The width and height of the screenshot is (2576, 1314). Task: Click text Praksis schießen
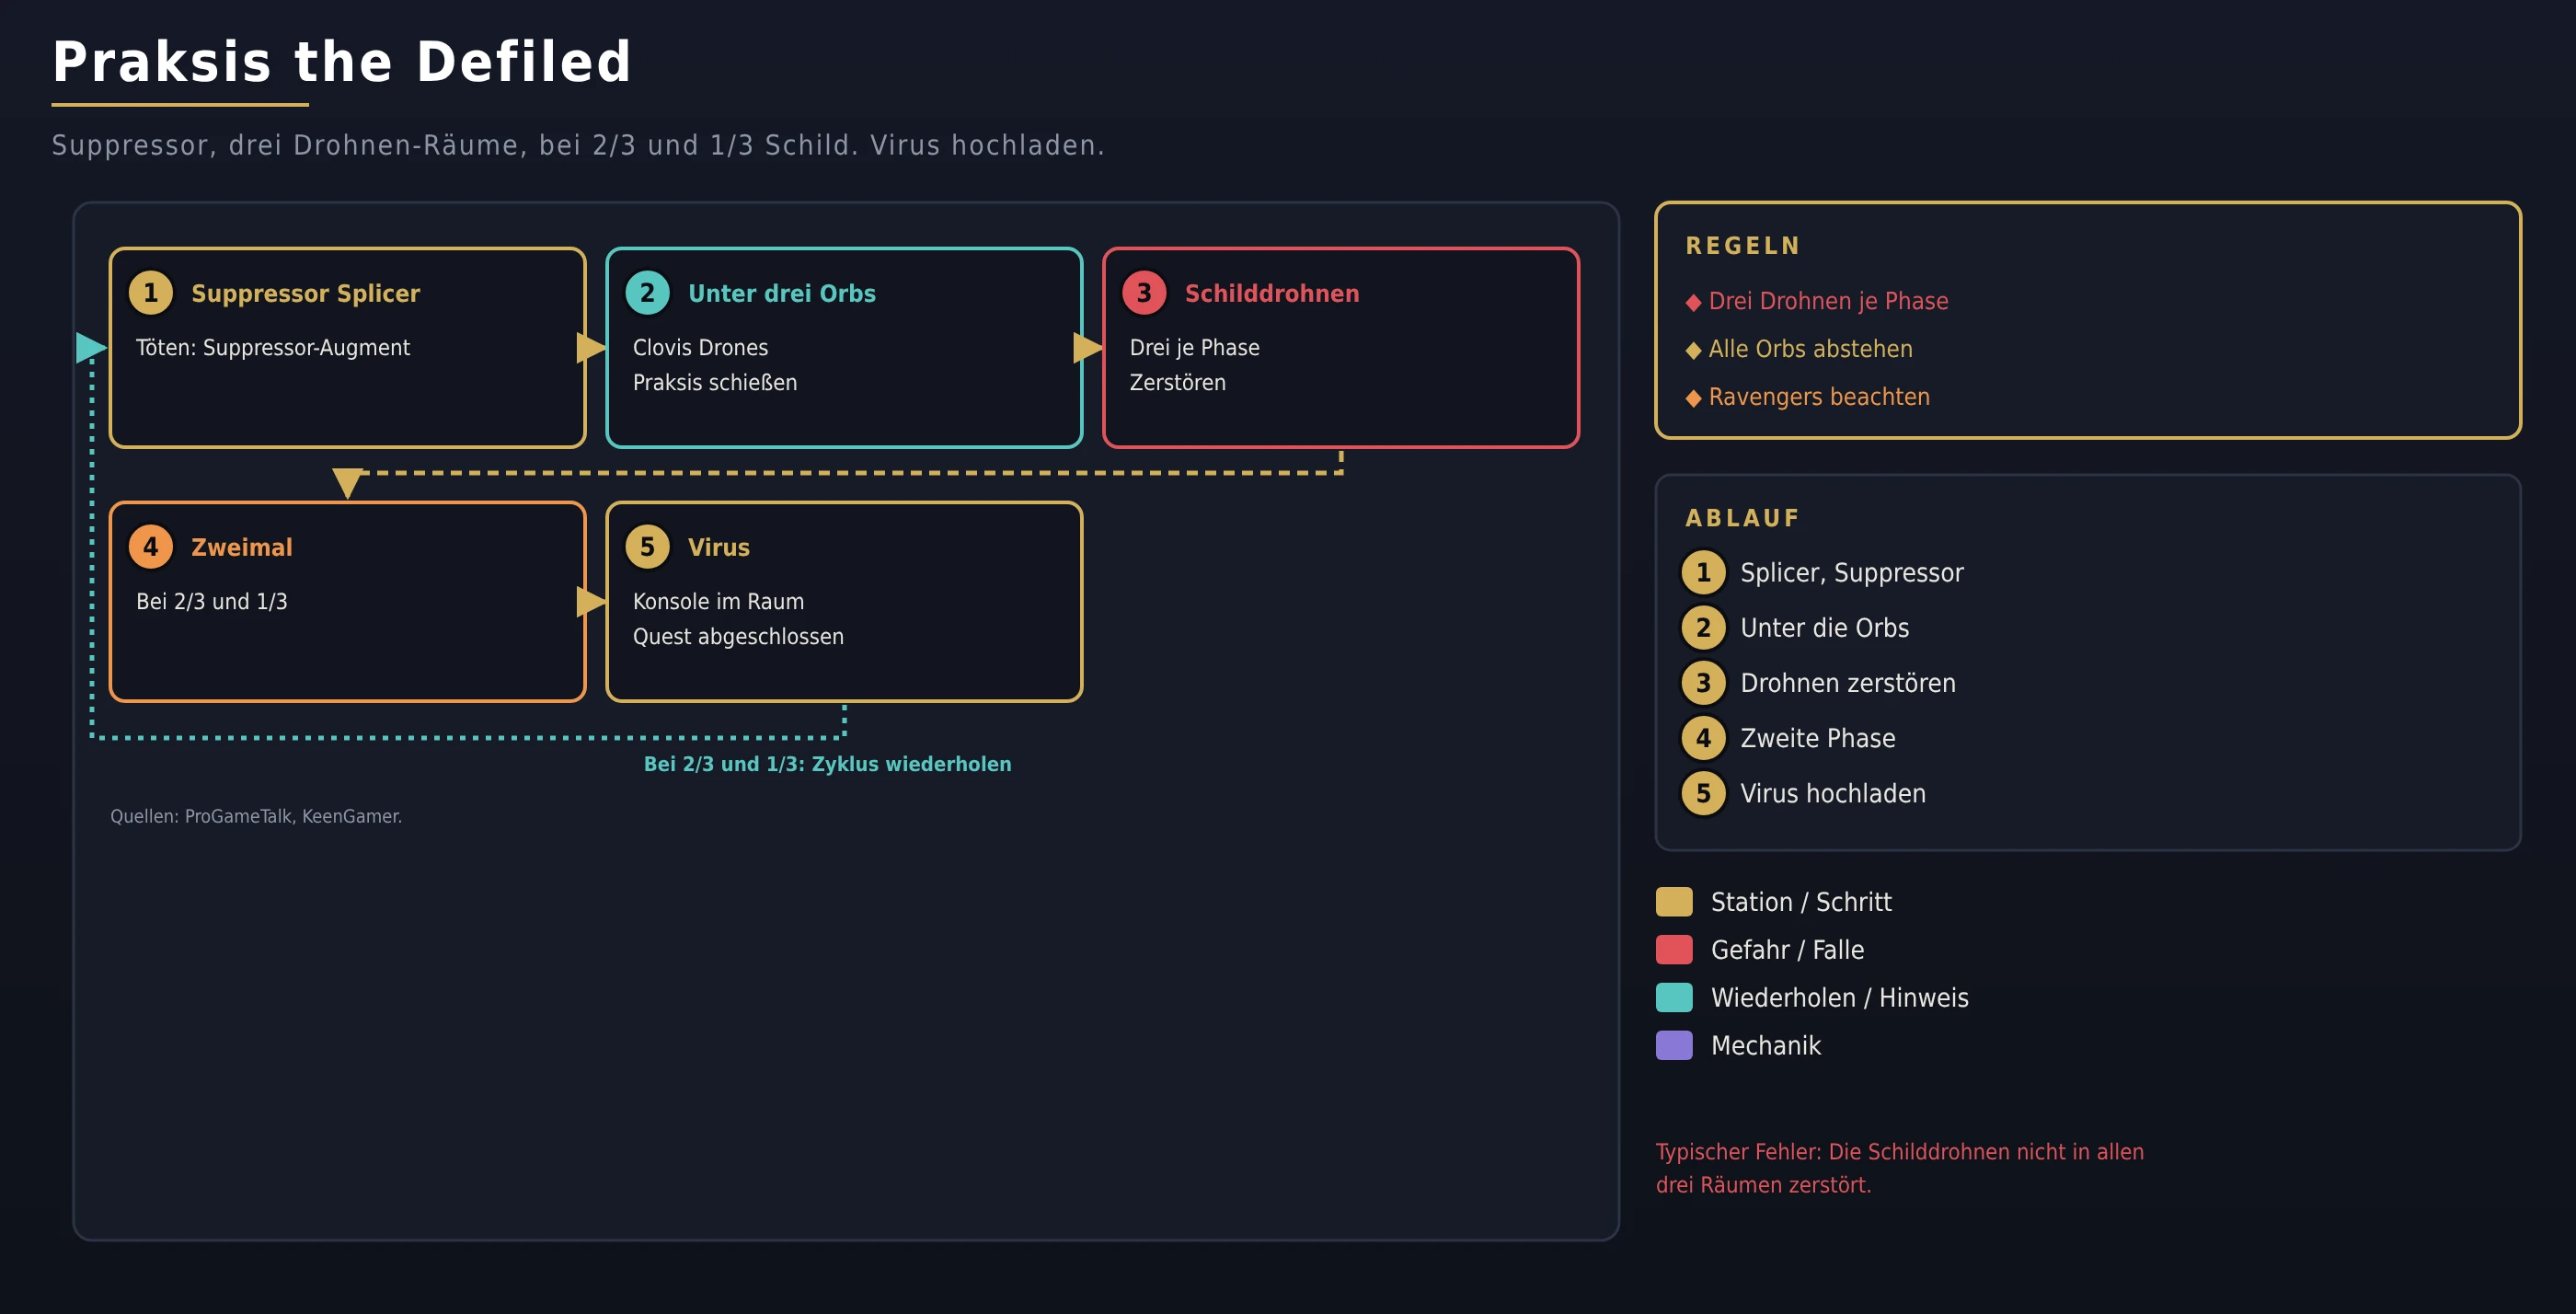[715, 382]
